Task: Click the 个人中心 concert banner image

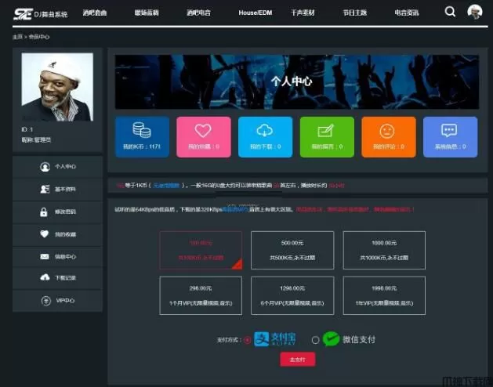Action: click(x=297, y=82)
